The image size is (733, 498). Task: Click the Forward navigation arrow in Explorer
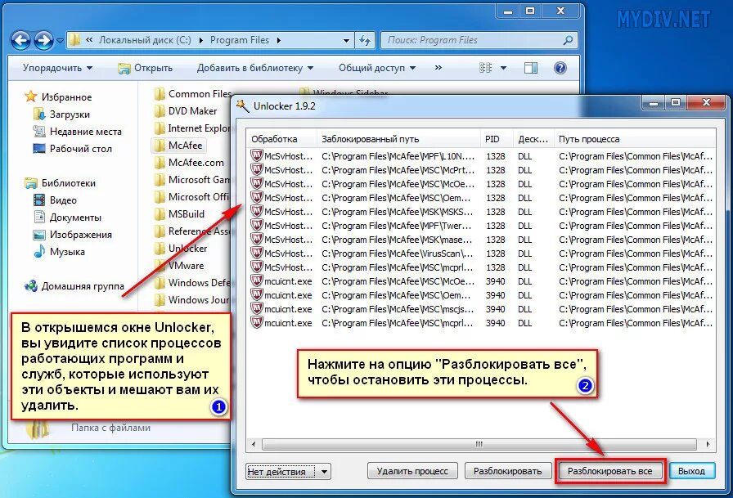[x=43, y=41]
